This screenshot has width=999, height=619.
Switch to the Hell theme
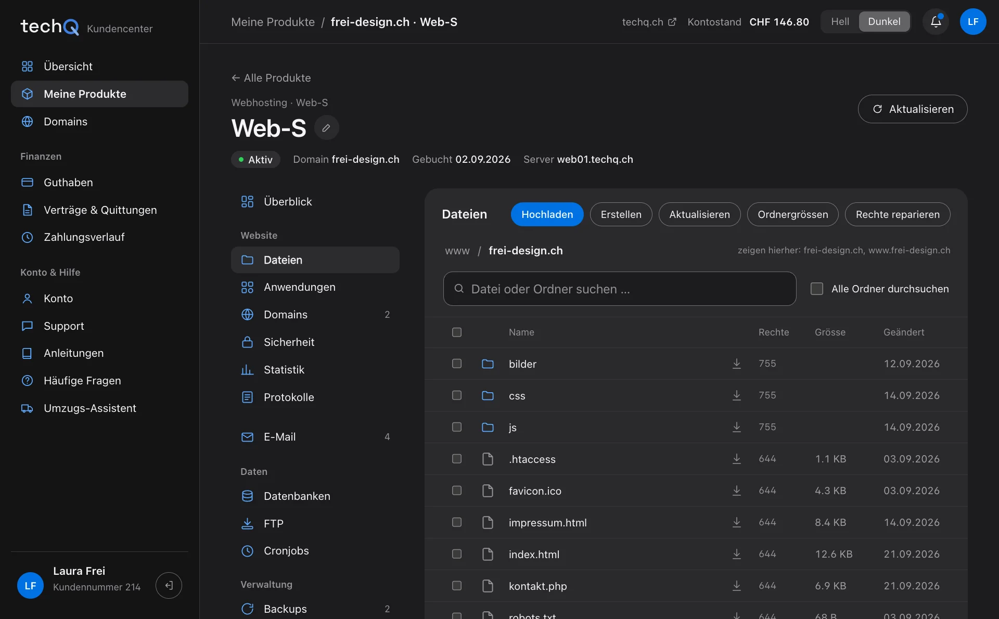840,22
